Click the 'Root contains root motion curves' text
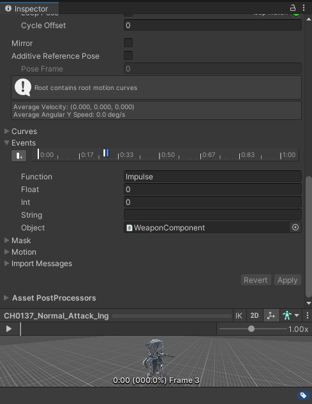312x404 pixels. (x=85, y=87)
